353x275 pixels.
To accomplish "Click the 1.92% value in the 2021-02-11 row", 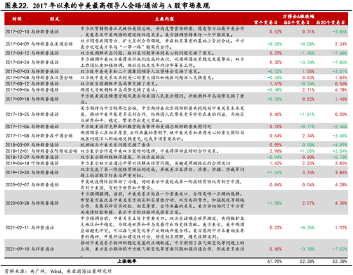I will pyautogui.click(x=341, y=227).
